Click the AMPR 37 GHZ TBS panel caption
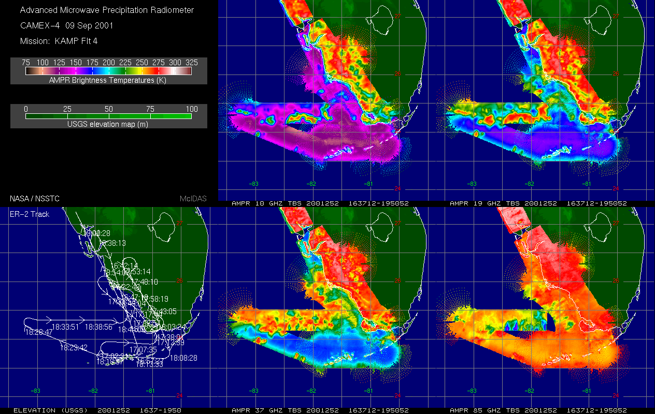655x414 pixels. point(321,410)
